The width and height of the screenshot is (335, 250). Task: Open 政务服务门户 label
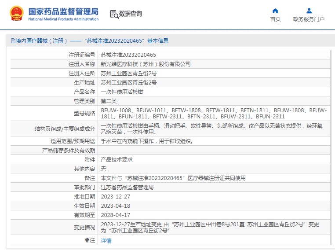[x=309, y=19]
